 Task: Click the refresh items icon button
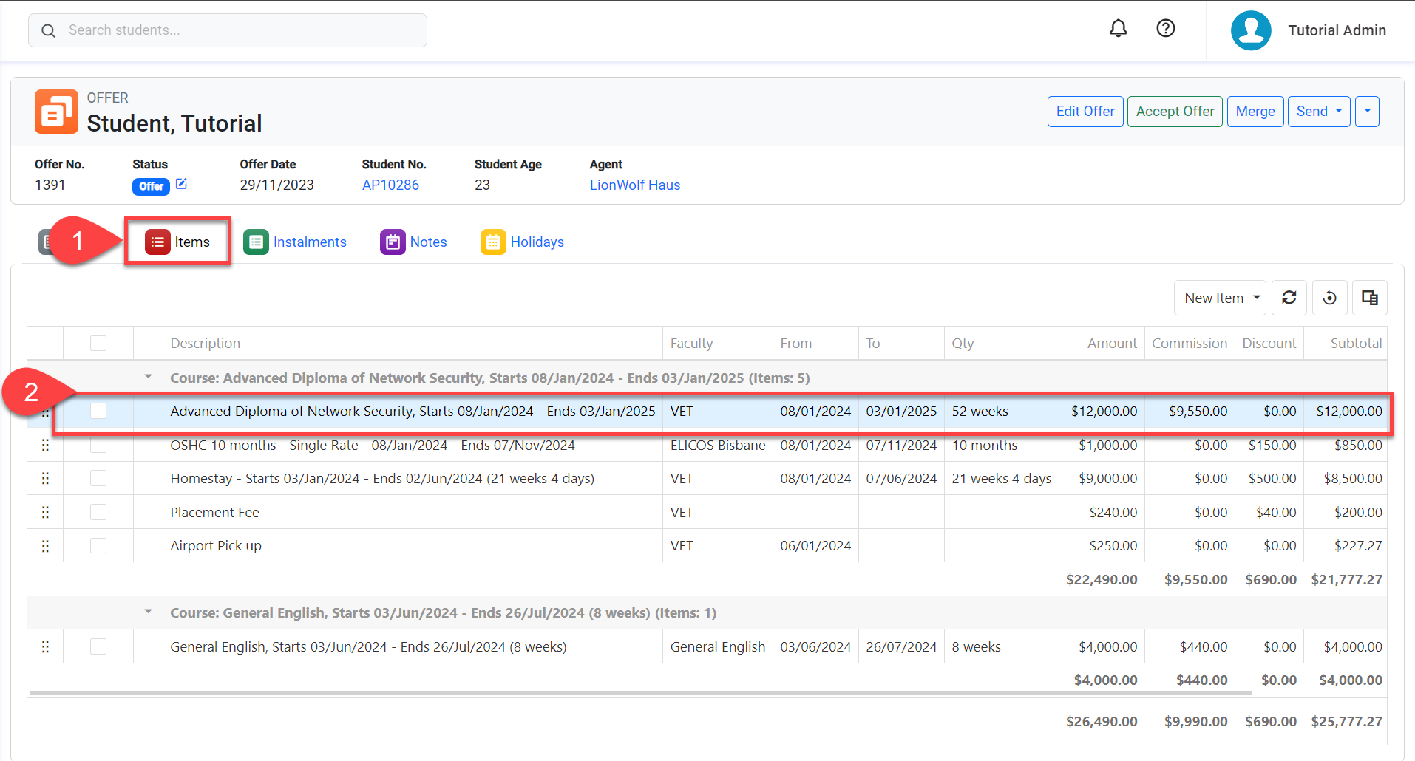pyautogui.click(x=1289, y=298)
